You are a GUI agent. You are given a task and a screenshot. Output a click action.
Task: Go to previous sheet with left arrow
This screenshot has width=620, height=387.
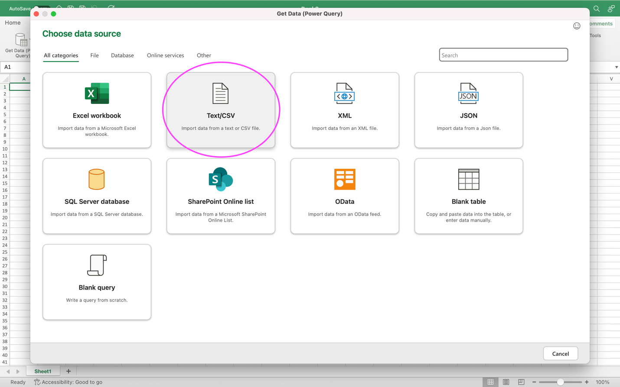click(8, 371)
